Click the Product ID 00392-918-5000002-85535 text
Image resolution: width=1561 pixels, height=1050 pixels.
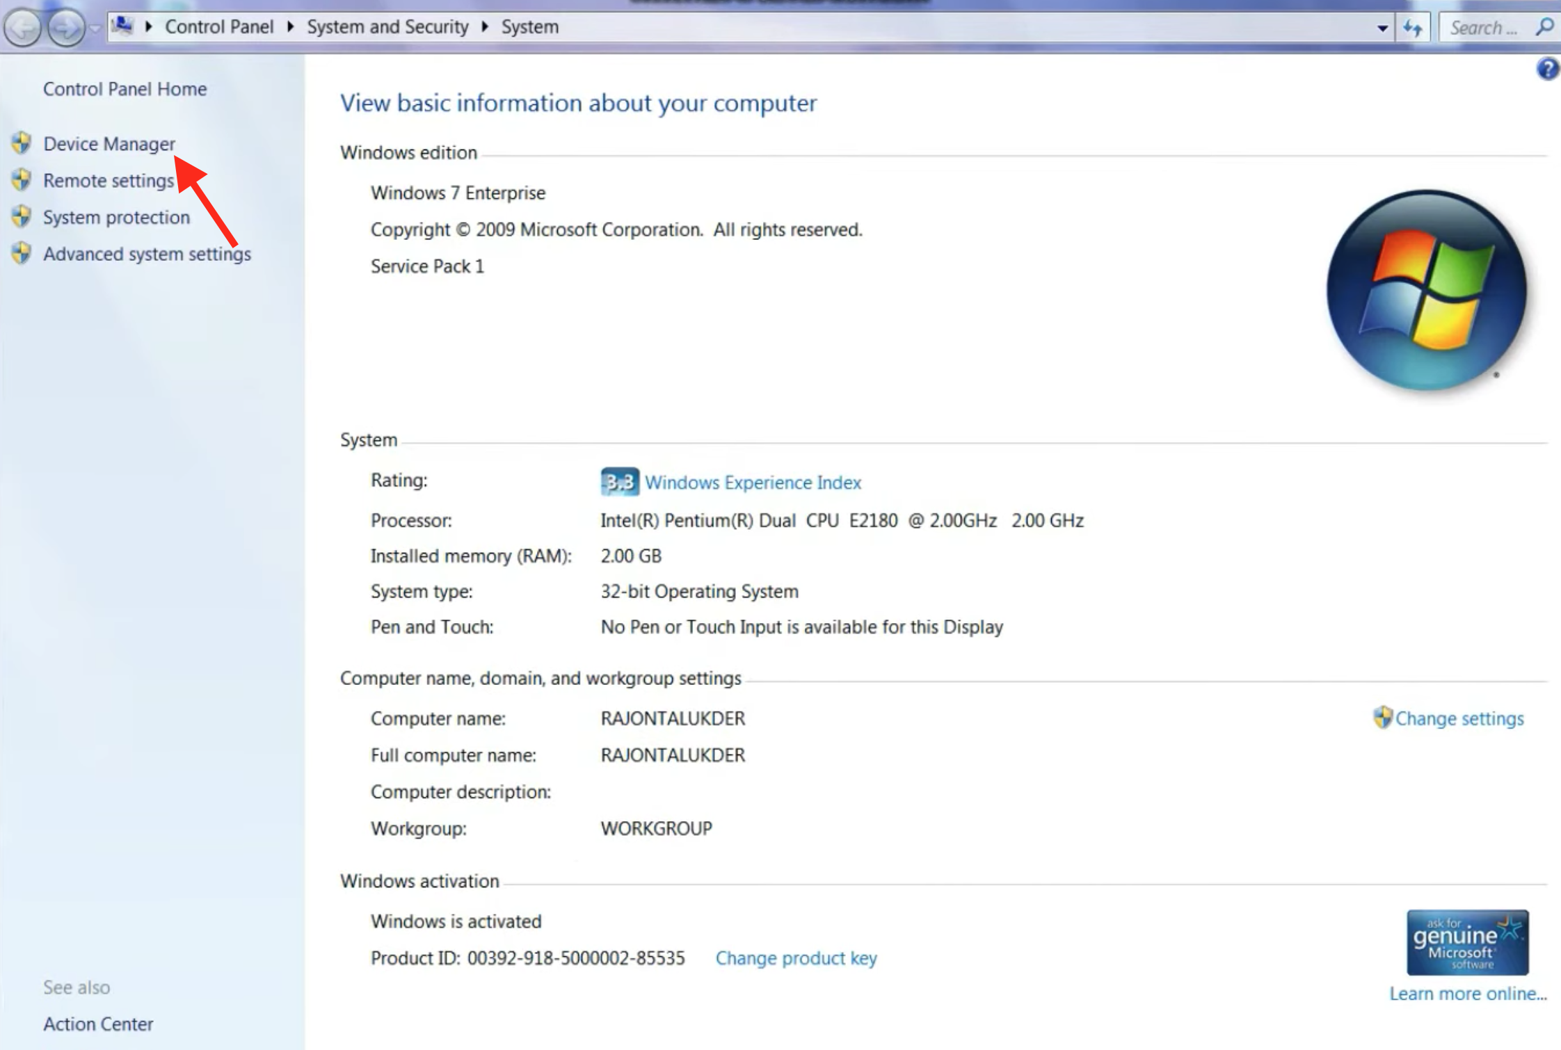coord(527,959)
